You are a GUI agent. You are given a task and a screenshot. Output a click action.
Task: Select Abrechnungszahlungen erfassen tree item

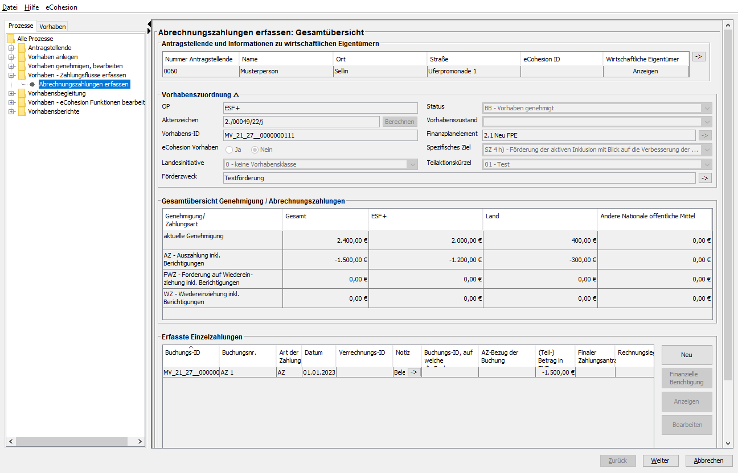[x=84, y=84]
